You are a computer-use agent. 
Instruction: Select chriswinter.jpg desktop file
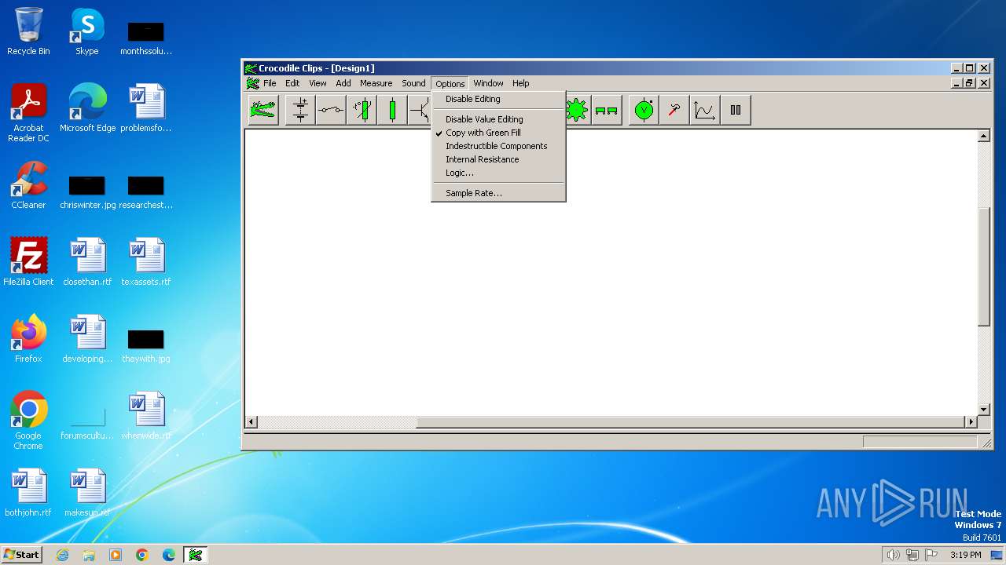click(x=87, y=191)
